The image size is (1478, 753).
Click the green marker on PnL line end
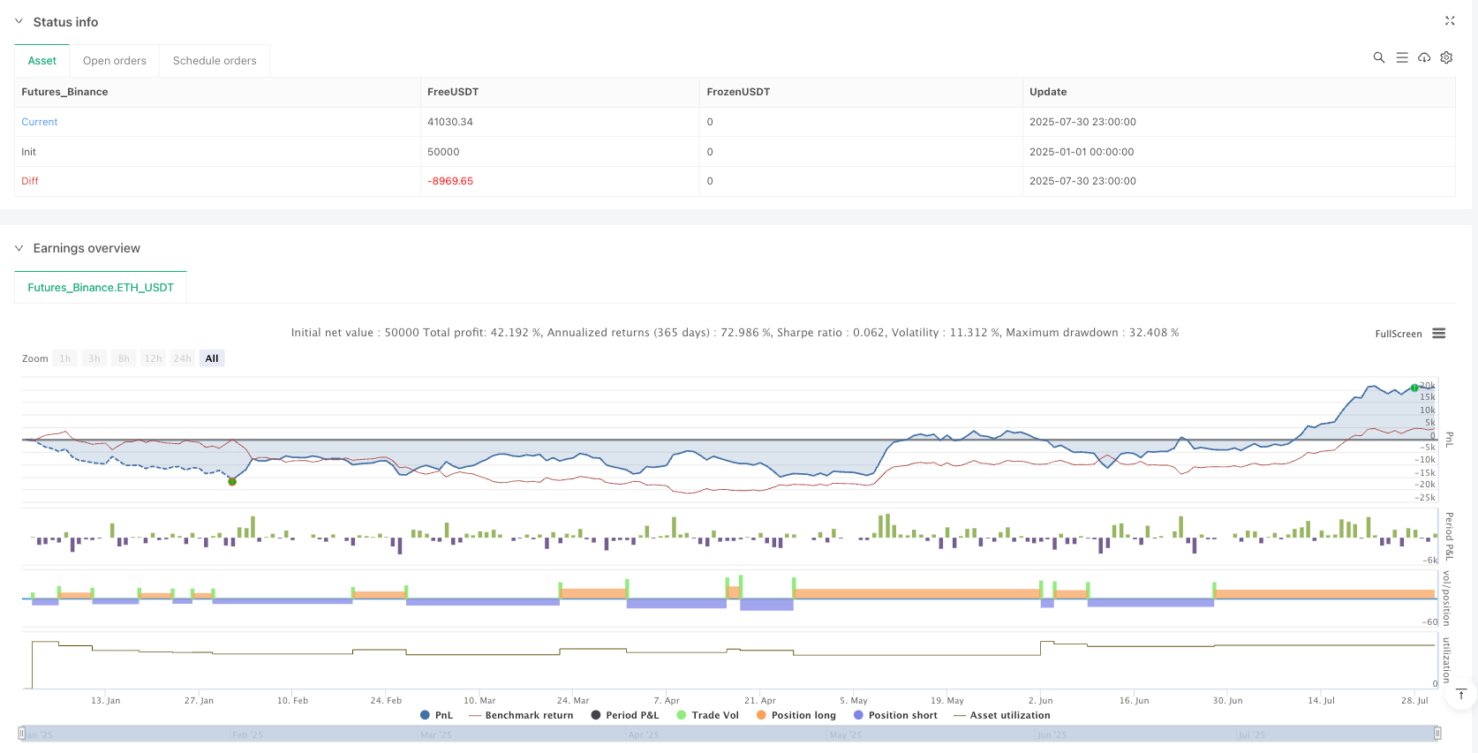[x=1414, y=388]
